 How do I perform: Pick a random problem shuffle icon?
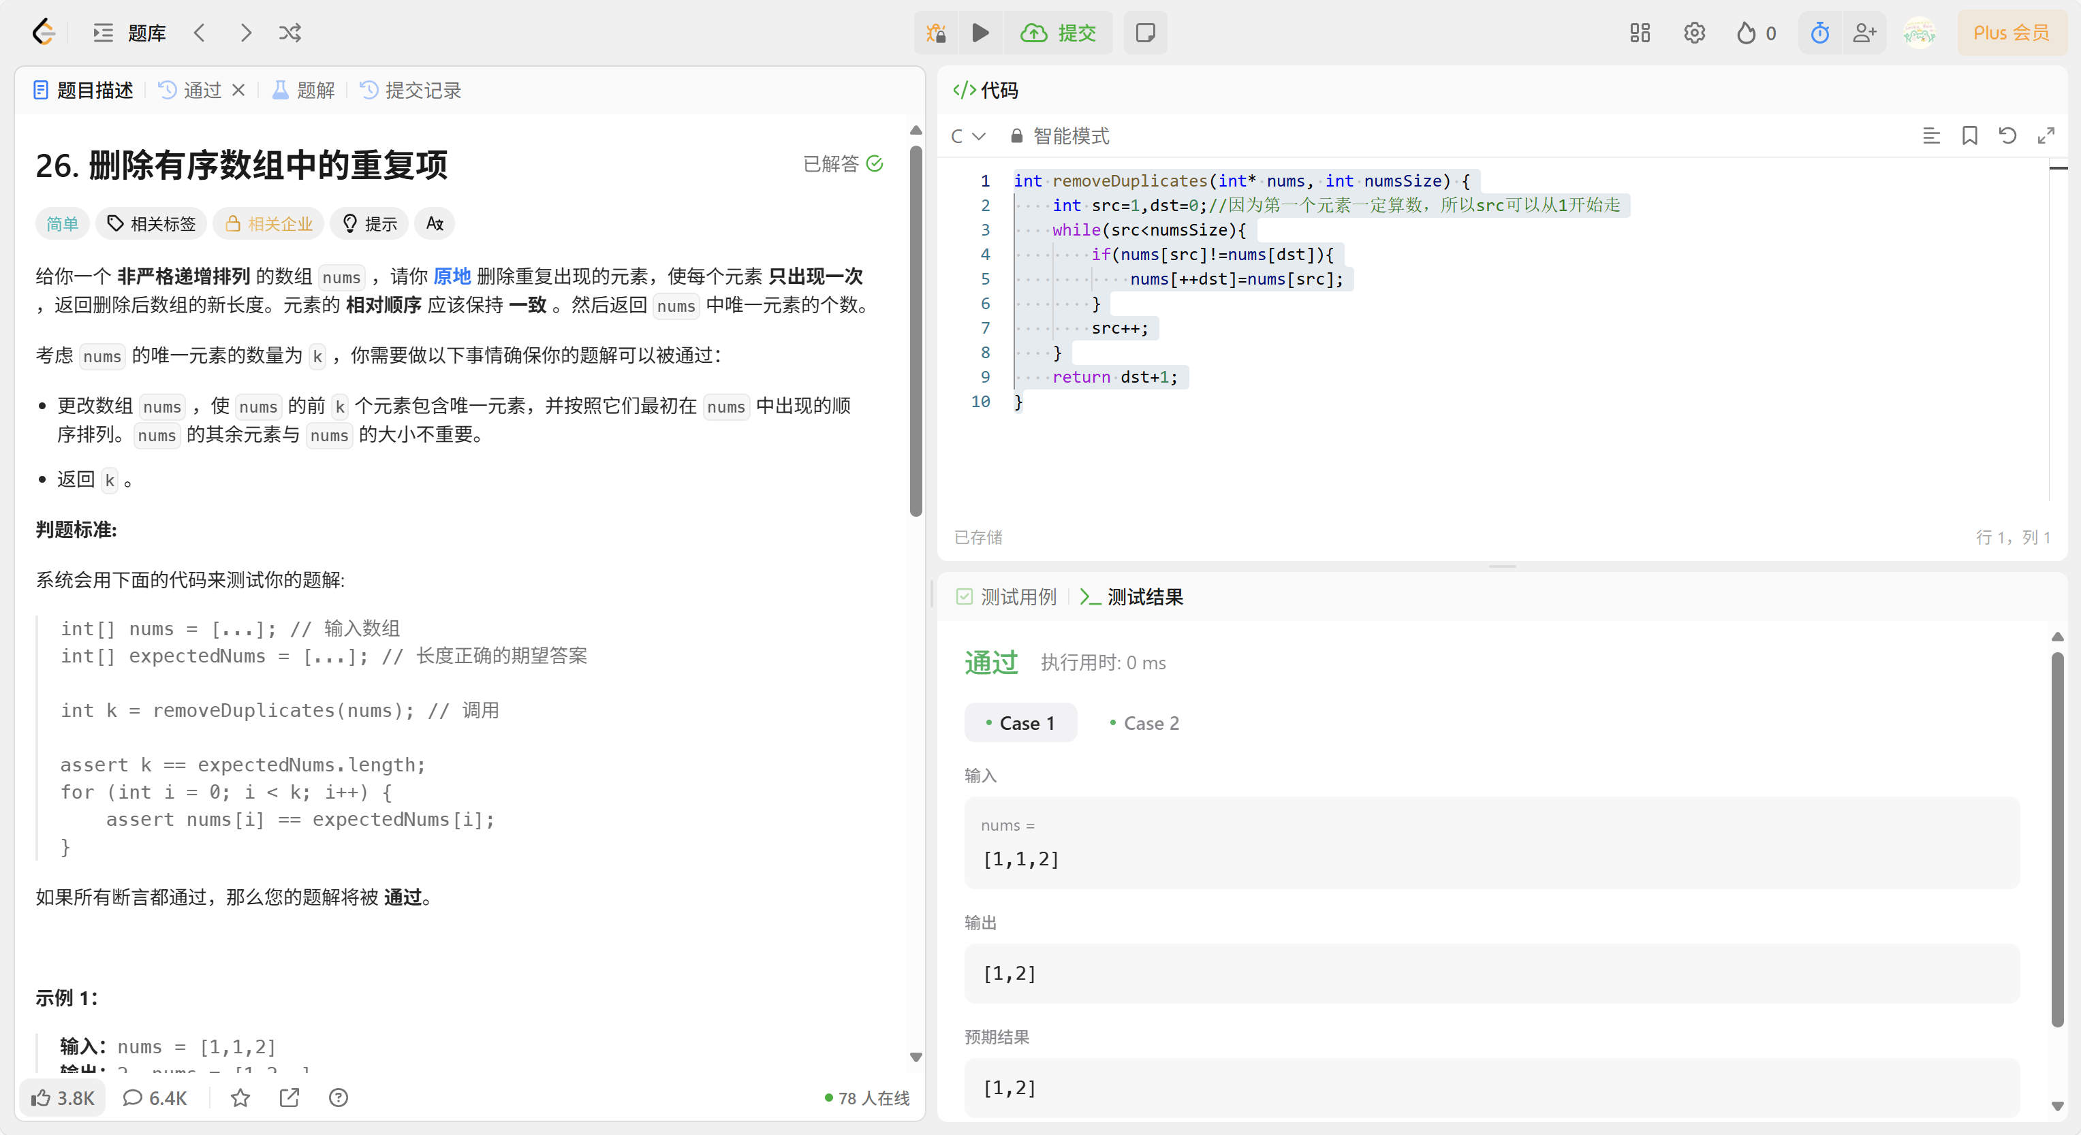(290, 33)
